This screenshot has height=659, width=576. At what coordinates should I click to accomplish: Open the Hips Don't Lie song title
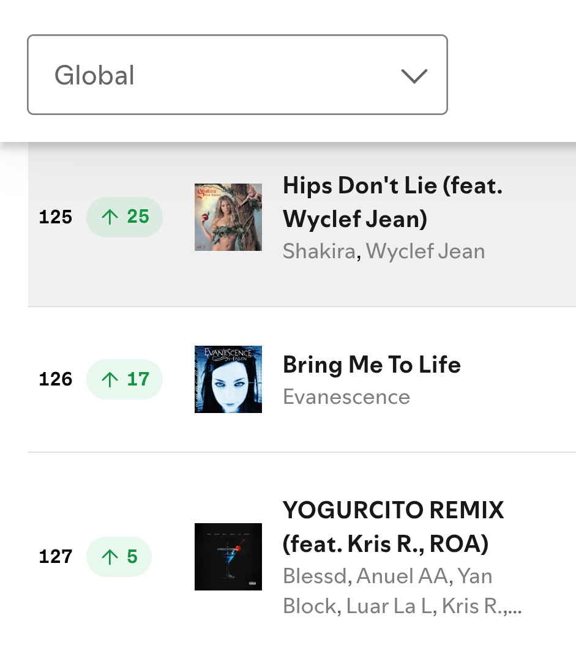(392, 201)
